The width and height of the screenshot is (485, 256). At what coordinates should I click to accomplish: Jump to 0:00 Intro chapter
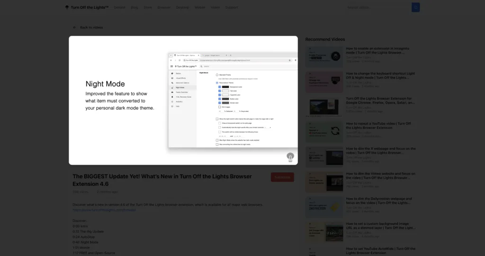click(80, 226)
